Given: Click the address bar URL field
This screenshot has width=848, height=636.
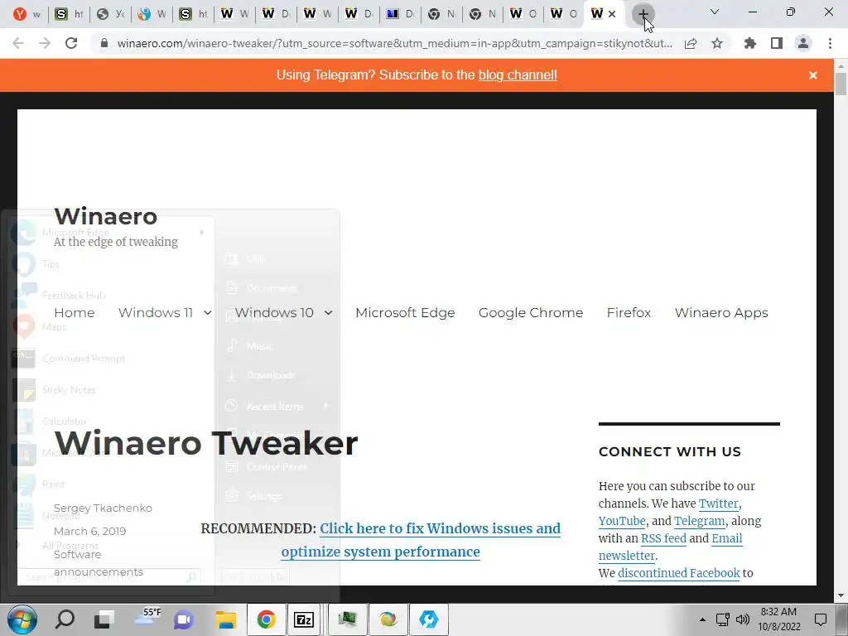Looking at the screenshot, I should (395, 43).
